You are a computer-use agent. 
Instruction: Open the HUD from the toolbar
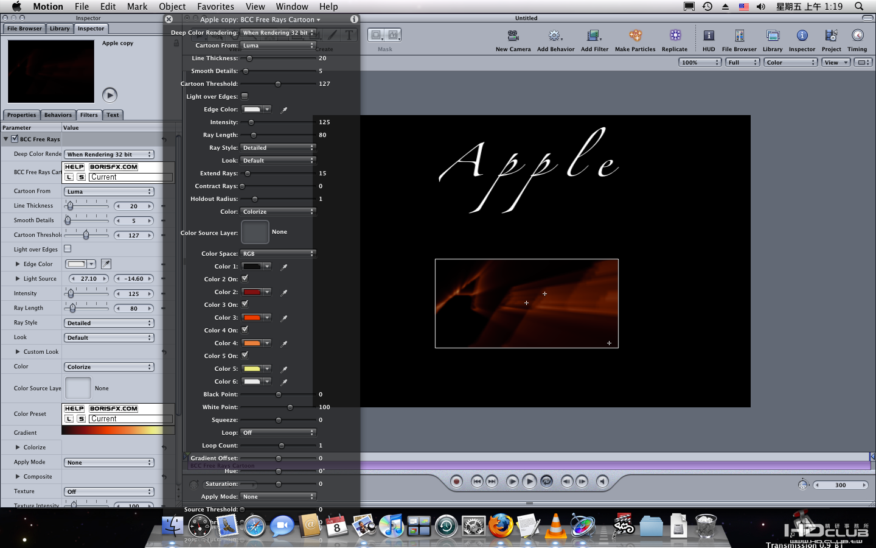[709, 36]
